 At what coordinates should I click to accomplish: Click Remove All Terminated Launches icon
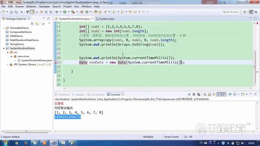click(199, 94)
